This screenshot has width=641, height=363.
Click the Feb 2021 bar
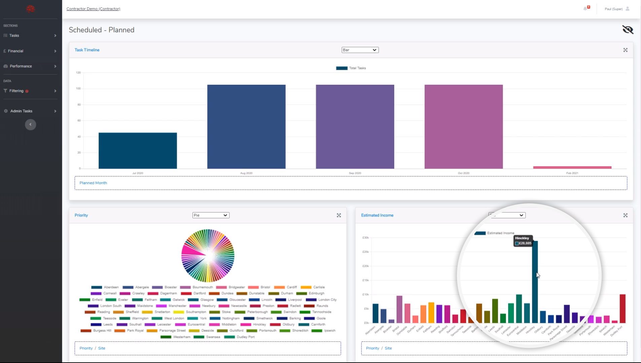click(572, 167)
